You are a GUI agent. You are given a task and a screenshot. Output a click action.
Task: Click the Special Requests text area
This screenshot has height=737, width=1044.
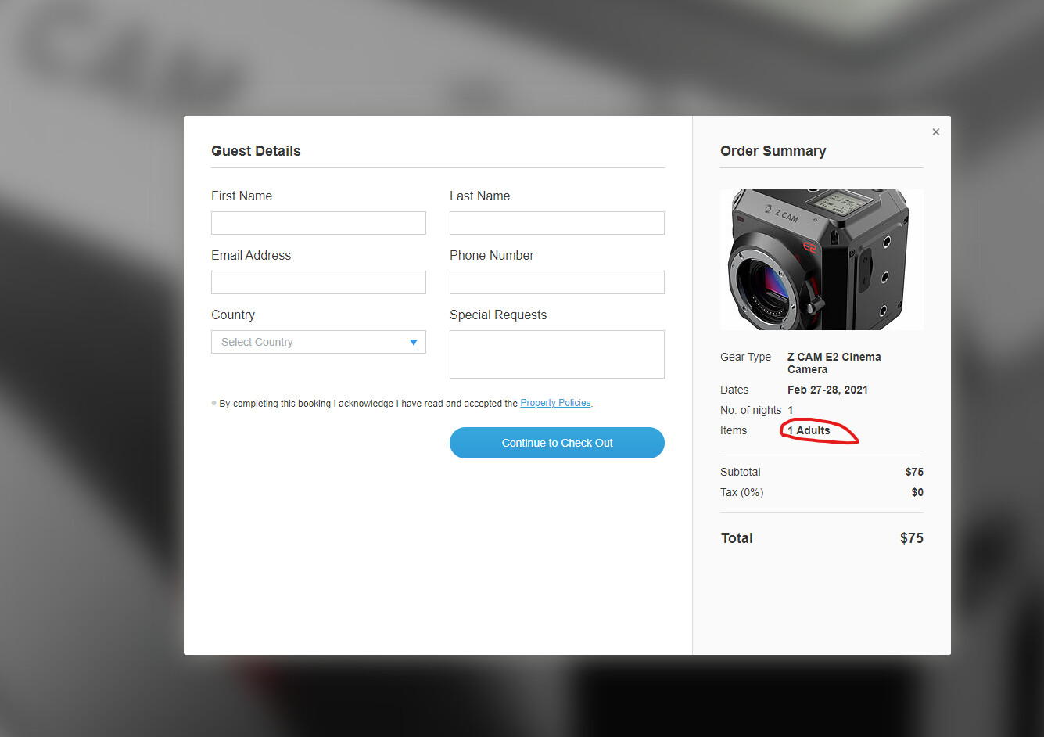[x=557, y=354]
